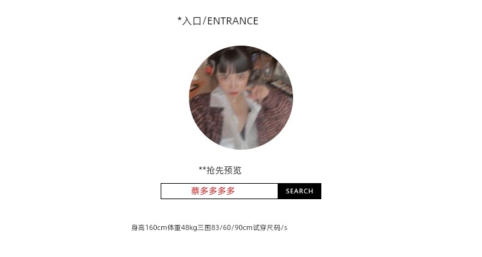The height and width of the screenshot is (257, 482).
Task: Click the black SEARCH button
Action: [299, 191]
